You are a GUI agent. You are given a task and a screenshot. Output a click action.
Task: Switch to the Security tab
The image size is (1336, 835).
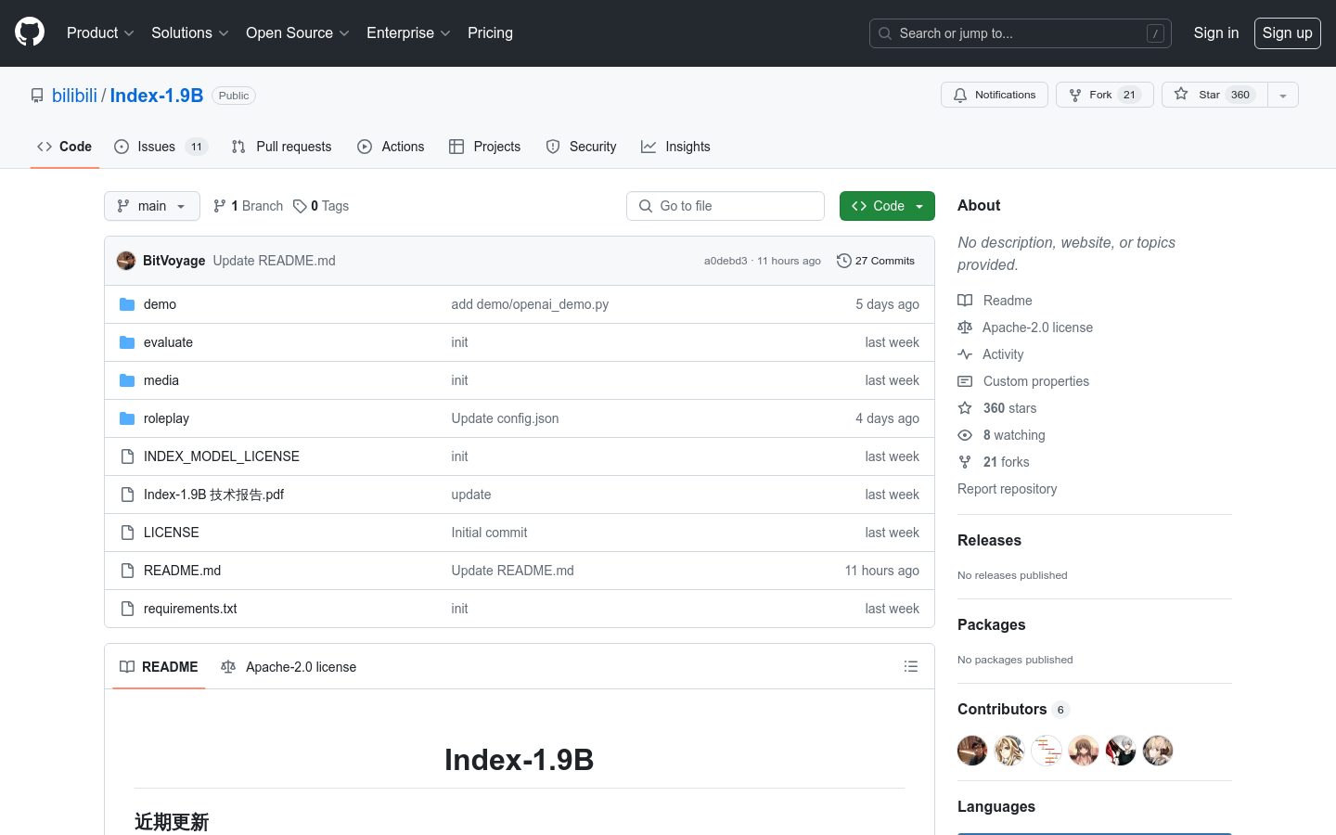pos(581,147)
